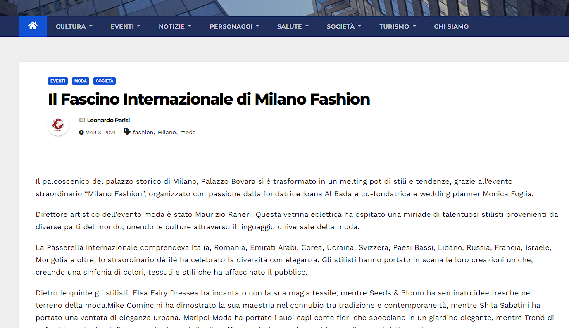Expand the Cultura dropdown menu

74,26
